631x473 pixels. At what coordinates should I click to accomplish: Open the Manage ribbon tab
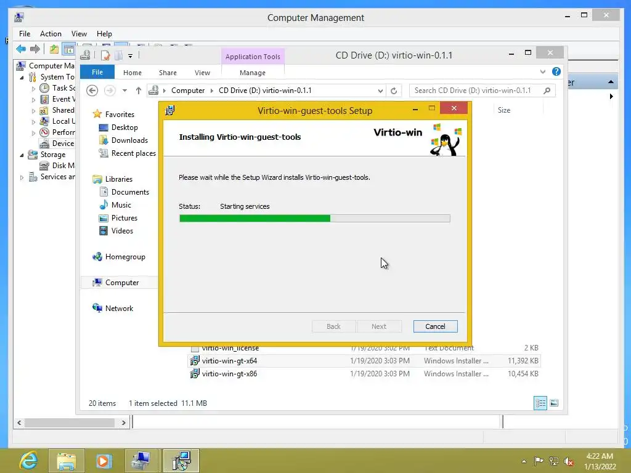(253, 73)
